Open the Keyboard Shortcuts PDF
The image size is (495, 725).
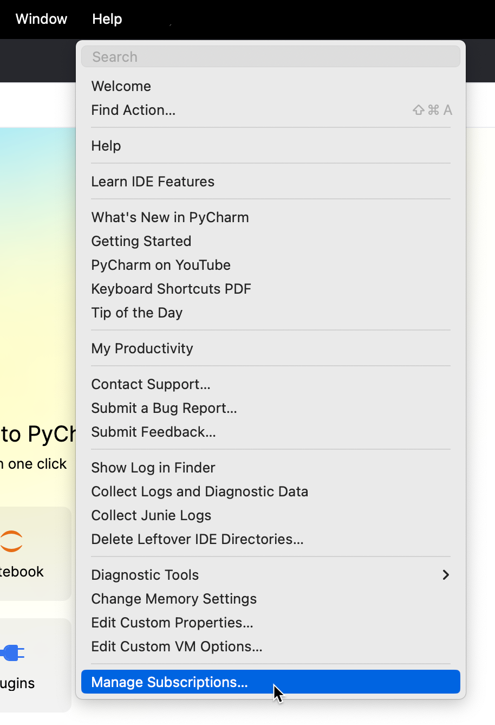pos(171,288)
